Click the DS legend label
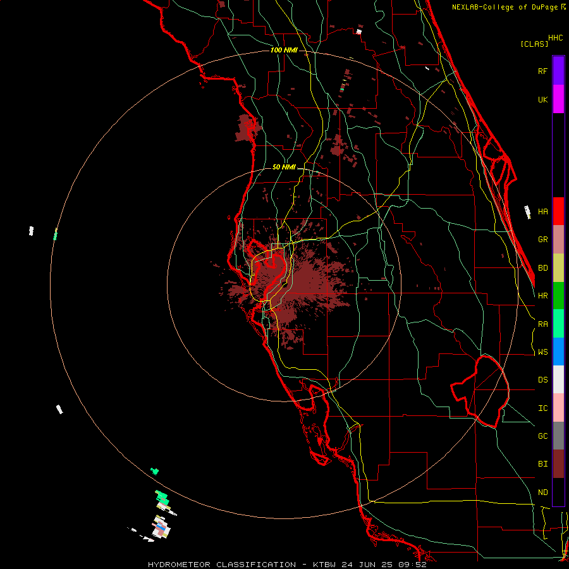Screen dimensions: 569x569 542,380
